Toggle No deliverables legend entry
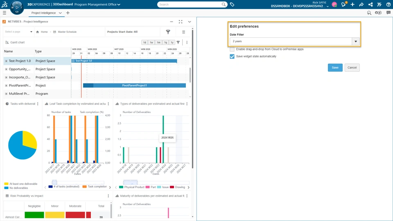This screenshot has width=393, height=221. click(x=16, y=188)
